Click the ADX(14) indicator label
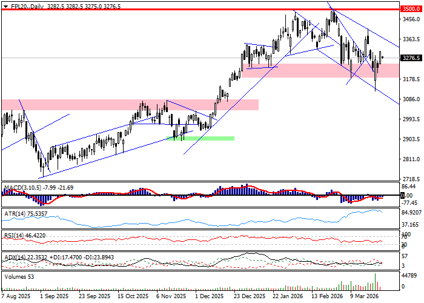 [13, 257]
